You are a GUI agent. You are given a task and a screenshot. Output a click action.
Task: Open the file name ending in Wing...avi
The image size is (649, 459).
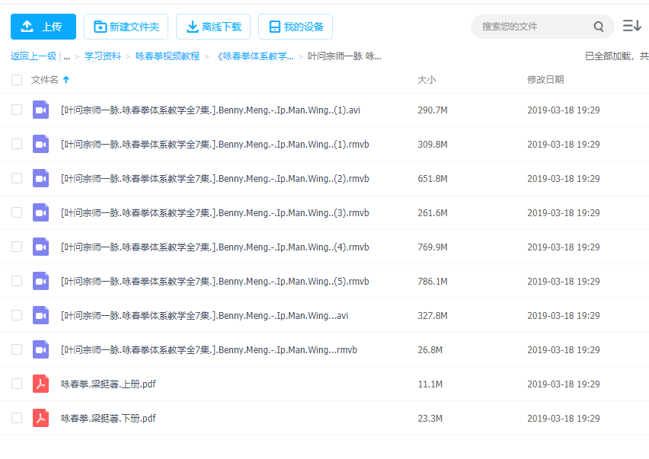(x=204, y=315)
